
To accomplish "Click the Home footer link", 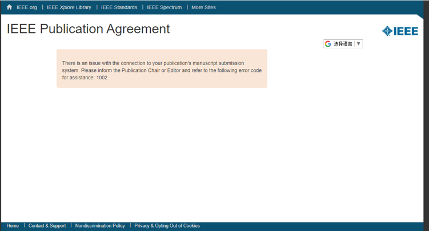I will point(13,225).
